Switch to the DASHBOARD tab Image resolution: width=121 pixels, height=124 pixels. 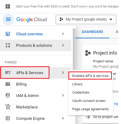[x=92, y=32]
